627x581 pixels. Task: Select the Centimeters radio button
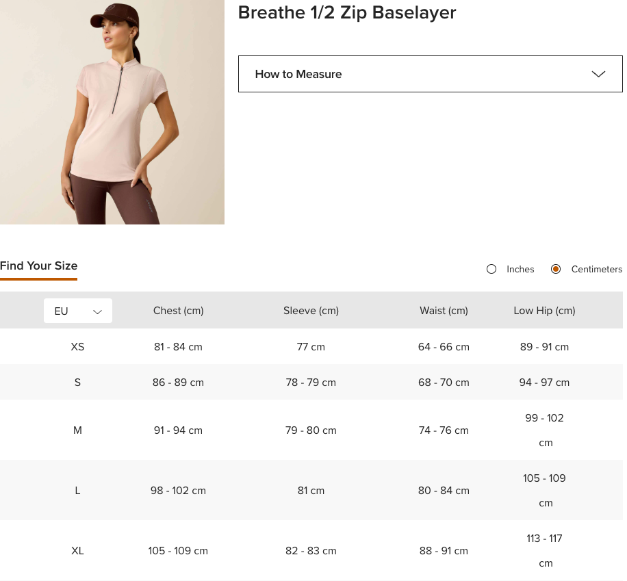tap(556, 269)
